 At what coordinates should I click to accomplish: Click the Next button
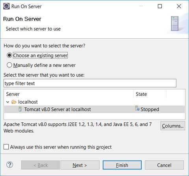[x=80, y=165]
